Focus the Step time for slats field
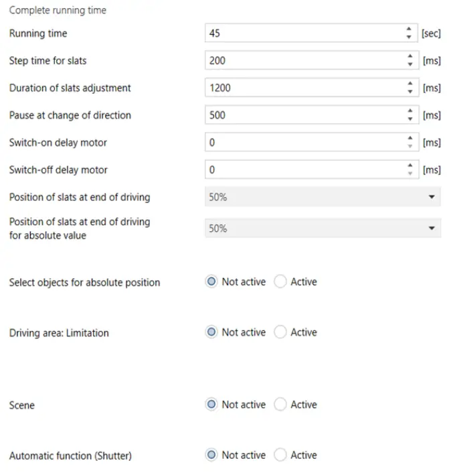This screenshot has width=449, height=473. coord(304,60)
